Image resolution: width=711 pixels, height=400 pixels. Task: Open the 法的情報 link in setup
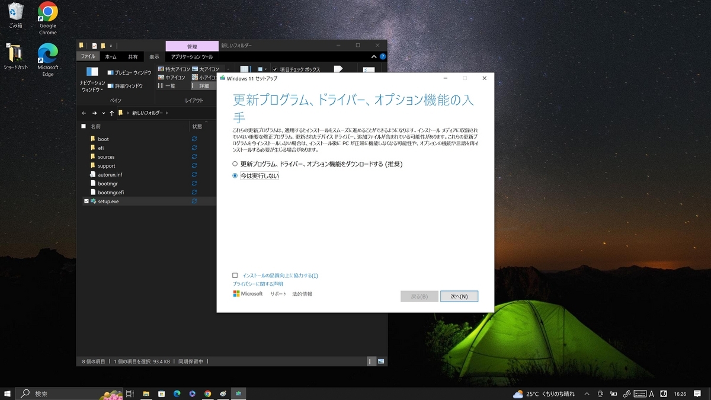302,294
